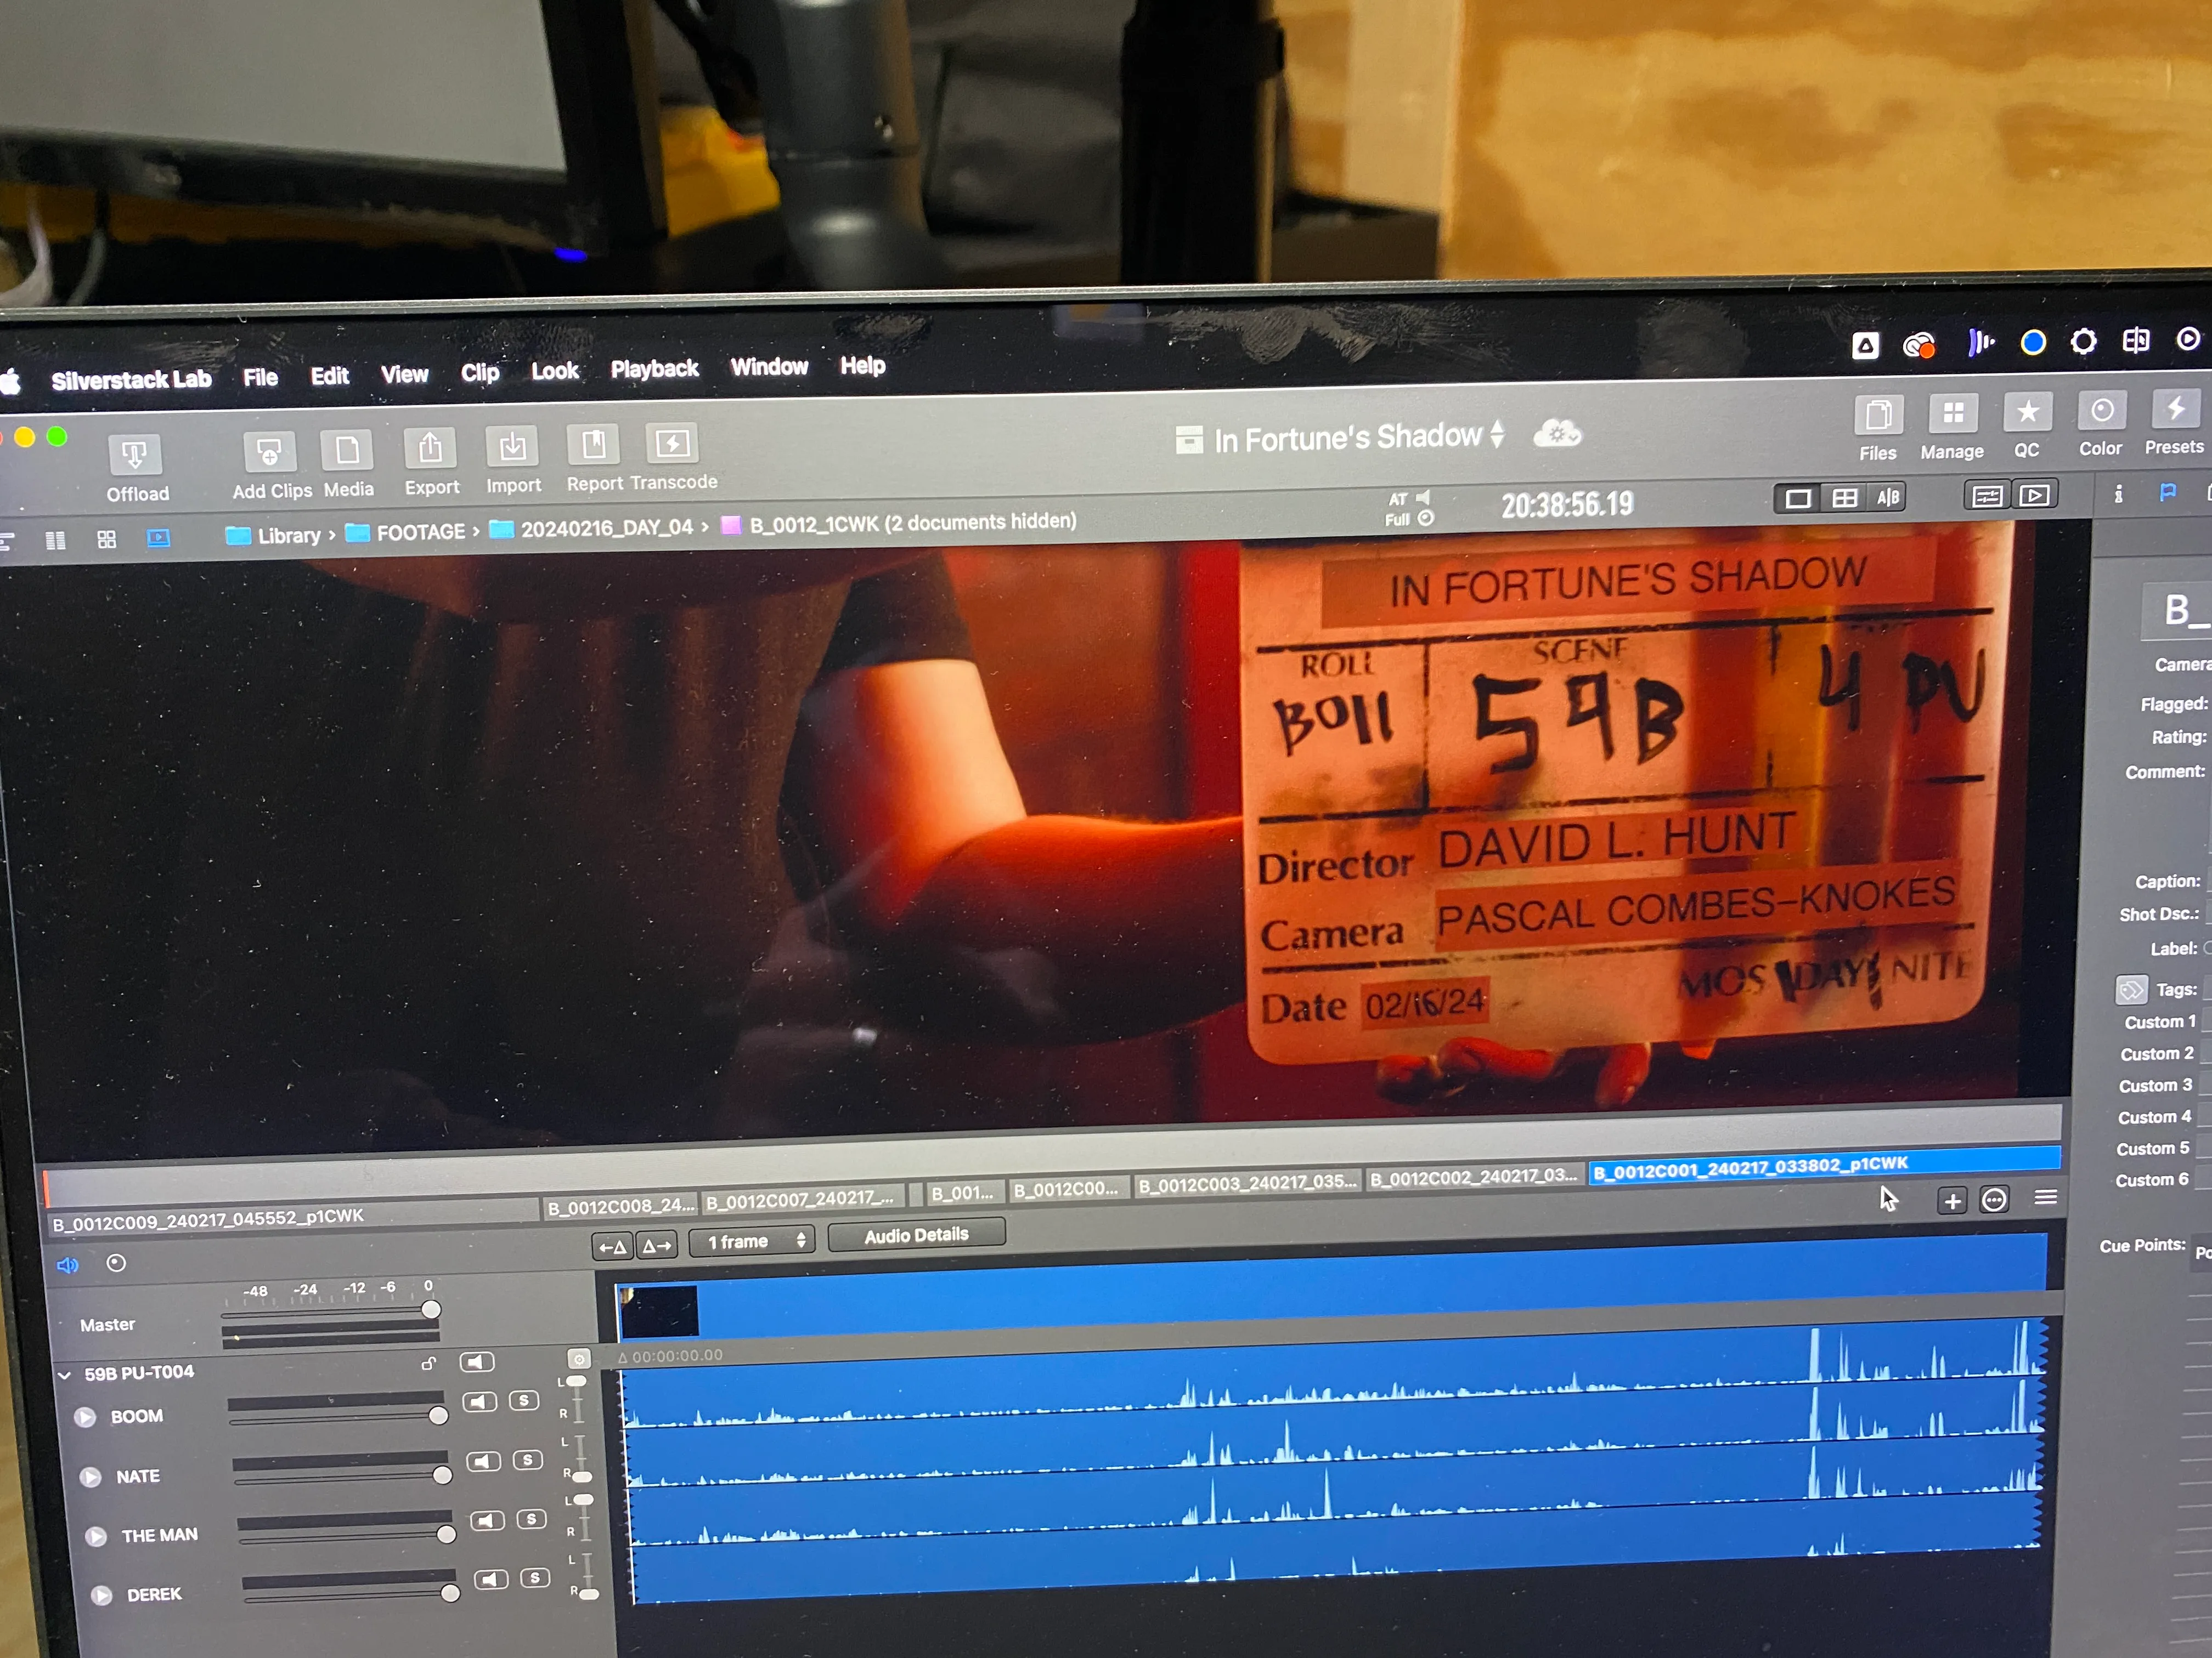Open the Playback menu
2212x1658 pixels.
click(x=654, y=369)
